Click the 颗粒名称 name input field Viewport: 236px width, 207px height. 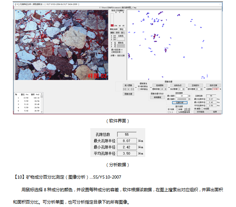pyautogui.click(x=121, y=29)
